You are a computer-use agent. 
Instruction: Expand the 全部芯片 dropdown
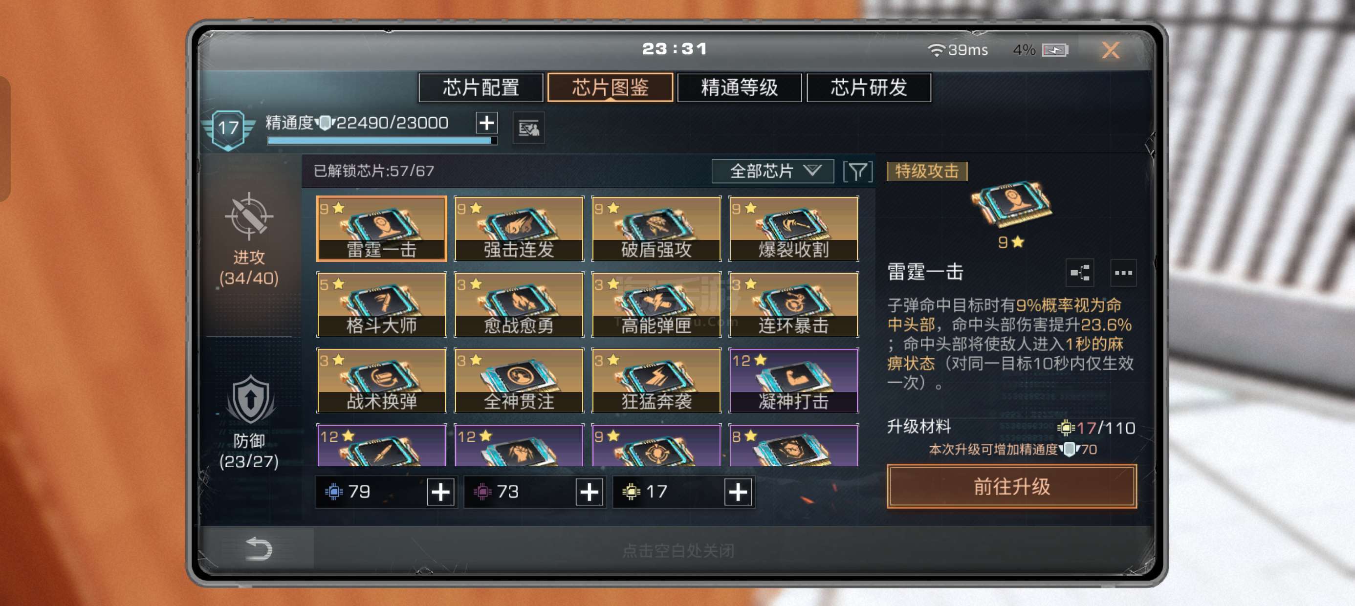pos(773,172)
